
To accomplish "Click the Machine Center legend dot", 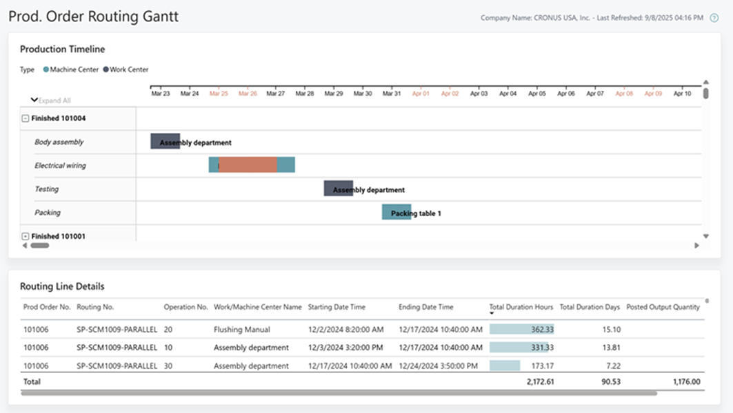I will 46,70.
